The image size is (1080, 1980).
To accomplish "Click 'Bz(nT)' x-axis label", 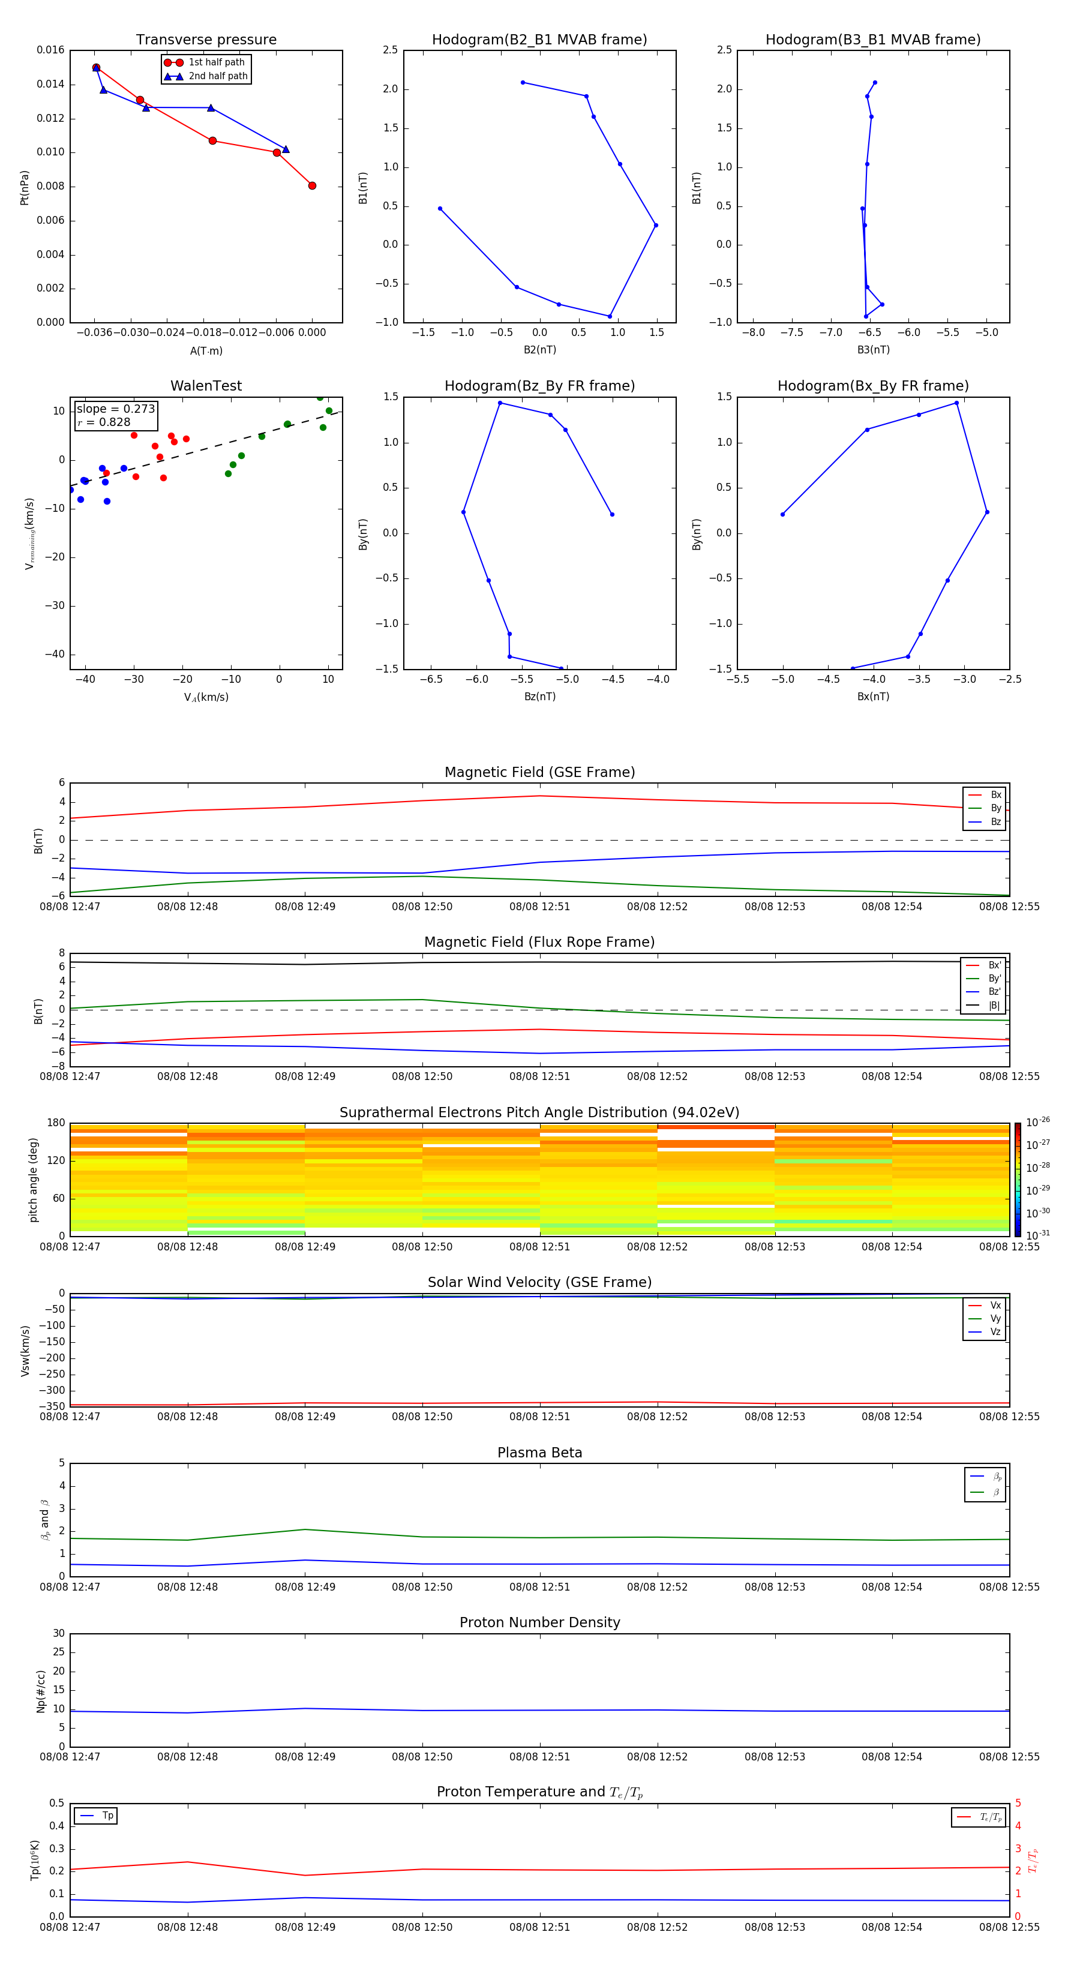I will coord(539,697).
